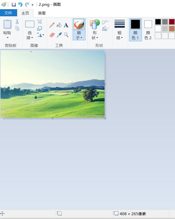
Task: Pick the light gray palette swatch
Action: click(x=165, y=29)
